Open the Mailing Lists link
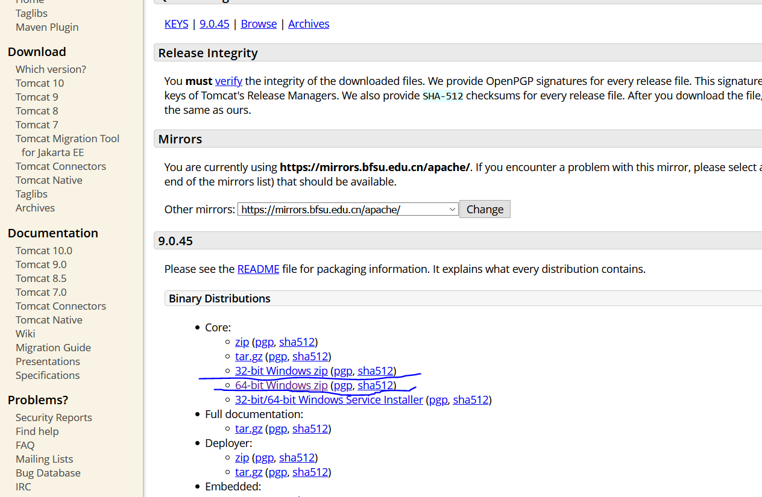762x497 pixels. point(45,459)
